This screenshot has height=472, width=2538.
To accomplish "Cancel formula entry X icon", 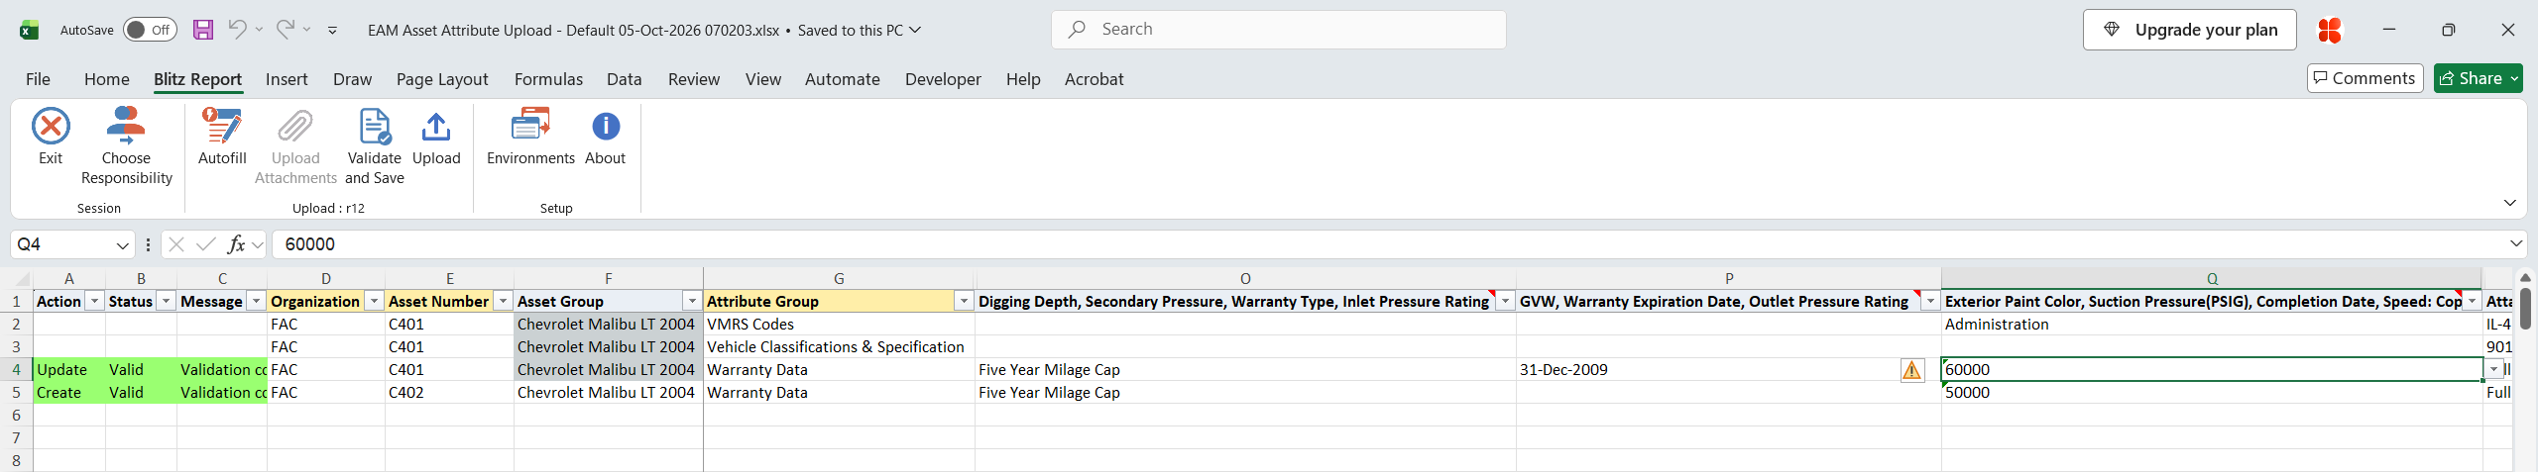I will [176, 244].
